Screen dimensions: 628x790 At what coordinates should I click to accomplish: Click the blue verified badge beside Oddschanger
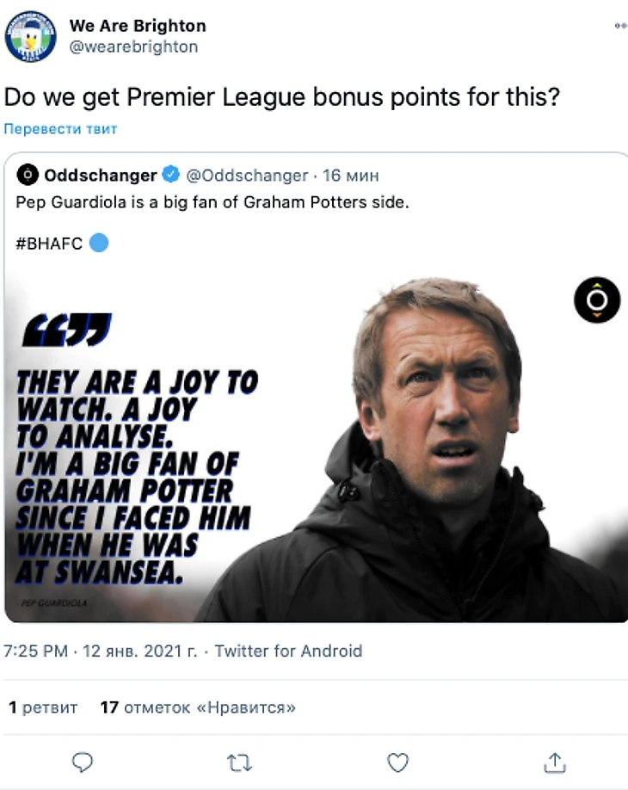171,176
